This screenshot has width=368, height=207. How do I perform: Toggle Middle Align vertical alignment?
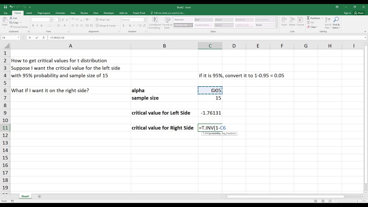click(77, 20)
